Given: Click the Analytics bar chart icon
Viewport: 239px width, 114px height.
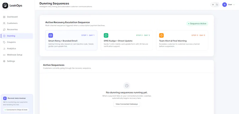Looking at the screenshot, I should 4,48.
